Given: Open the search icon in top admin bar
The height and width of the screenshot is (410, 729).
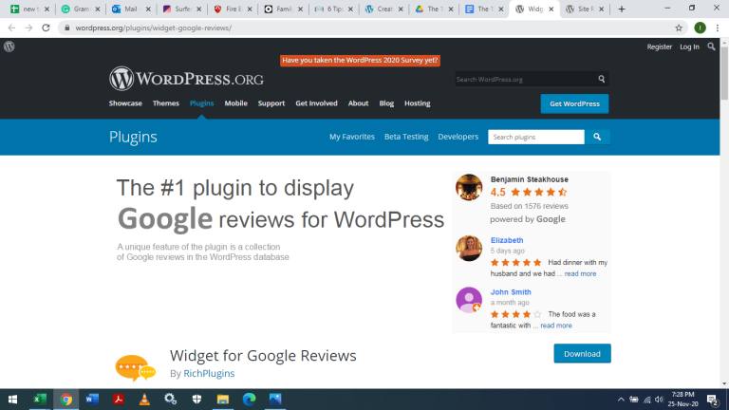Looking at the screenshot, I should pyautogui.click(x=711, y=47).
